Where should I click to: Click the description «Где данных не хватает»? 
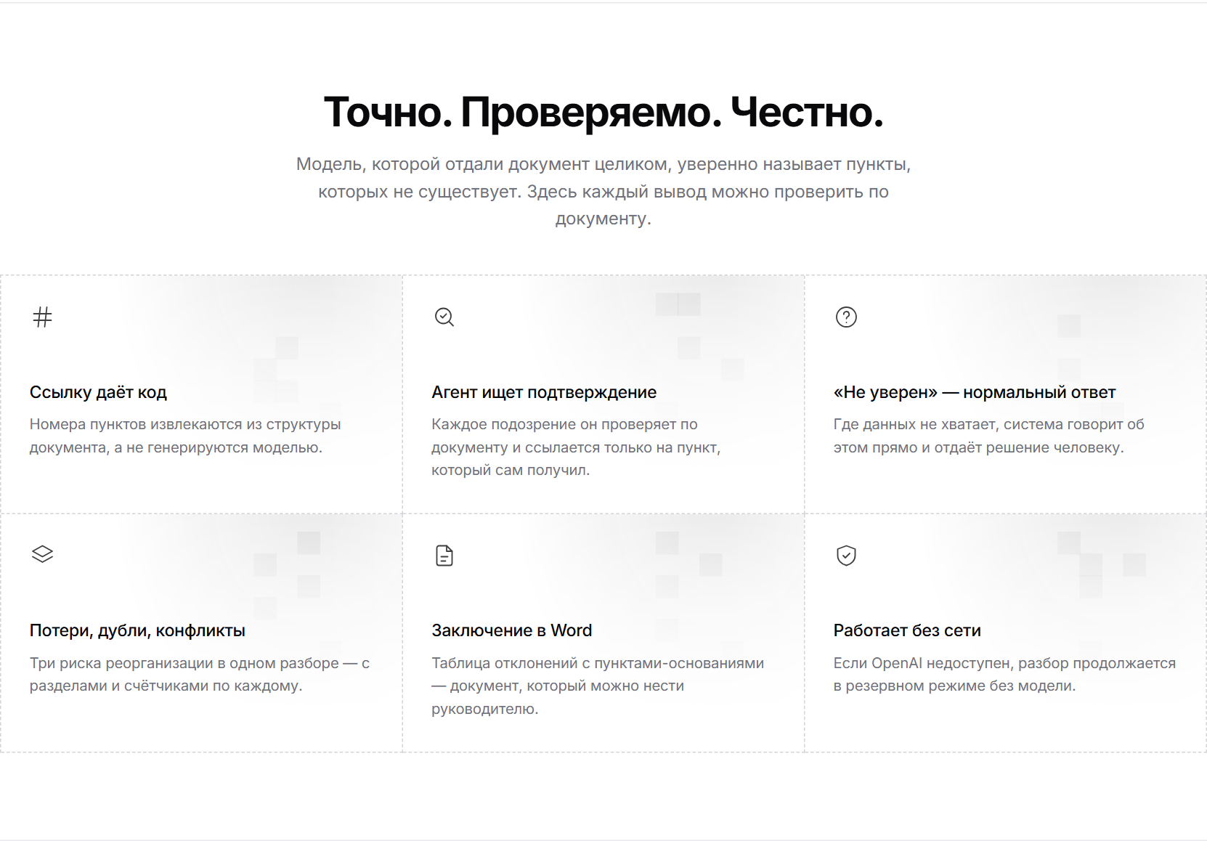[x=989, y=436]
